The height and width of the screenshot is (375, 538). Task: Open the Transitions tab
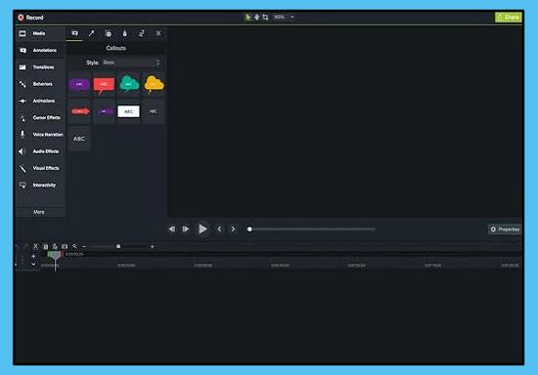(40, 67)
